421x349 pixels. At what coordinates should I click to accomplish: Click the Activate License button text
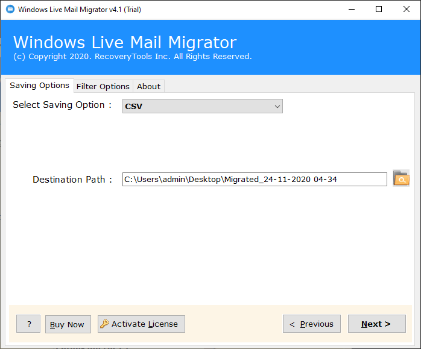[145, 324]
